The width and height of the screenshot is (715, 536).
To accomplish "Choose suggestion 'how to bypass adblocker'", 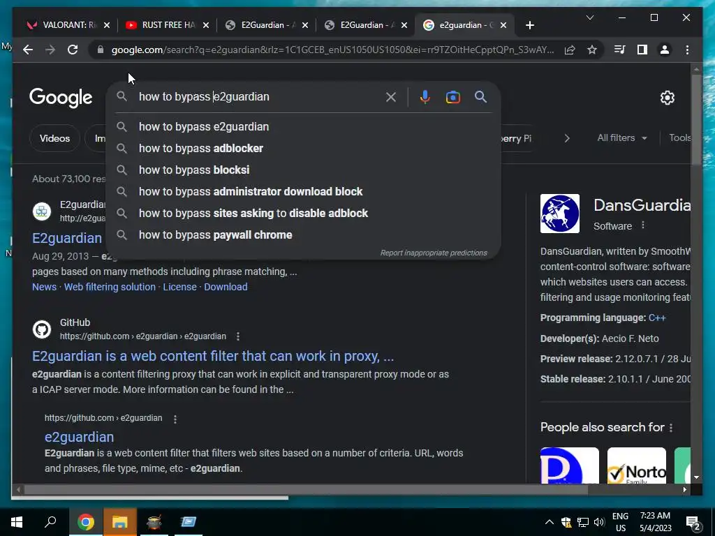I will [x=303, y=148].
